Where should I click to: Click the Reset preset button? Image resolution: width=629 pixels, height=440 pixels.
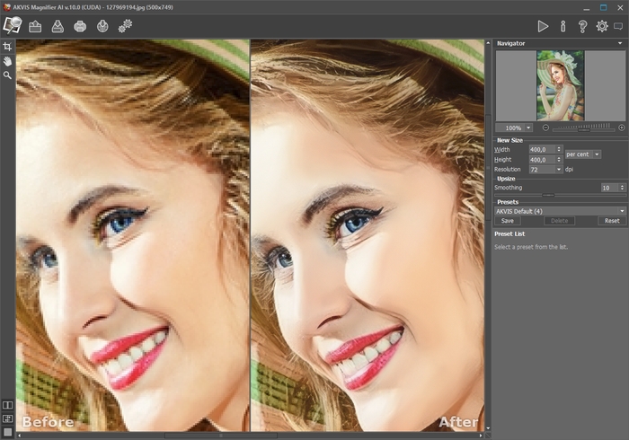pyautogui.click(x=612, y=221)
